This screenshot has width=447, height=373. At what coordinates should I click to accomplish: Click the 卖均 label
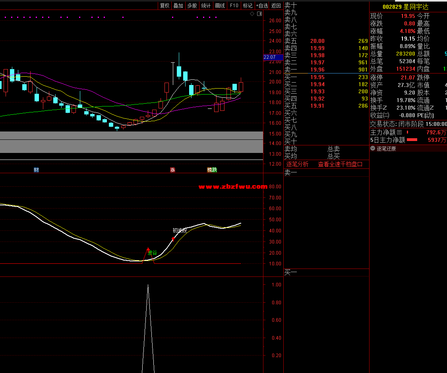pos(290,149)
